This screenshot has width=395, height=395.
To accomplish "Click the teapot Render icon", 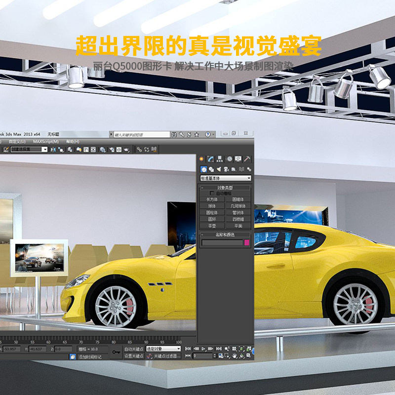I will [x=126, y=150].
